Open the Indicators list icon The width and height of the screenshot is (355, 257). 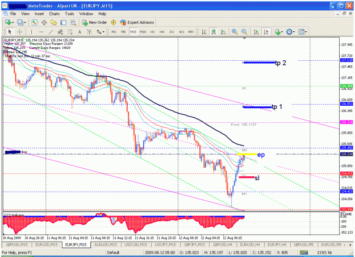point(277,32)
